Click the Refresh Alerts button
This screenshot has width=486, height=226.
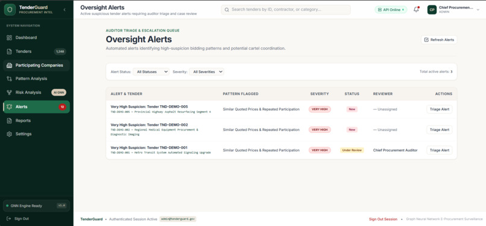pos(439,40)
